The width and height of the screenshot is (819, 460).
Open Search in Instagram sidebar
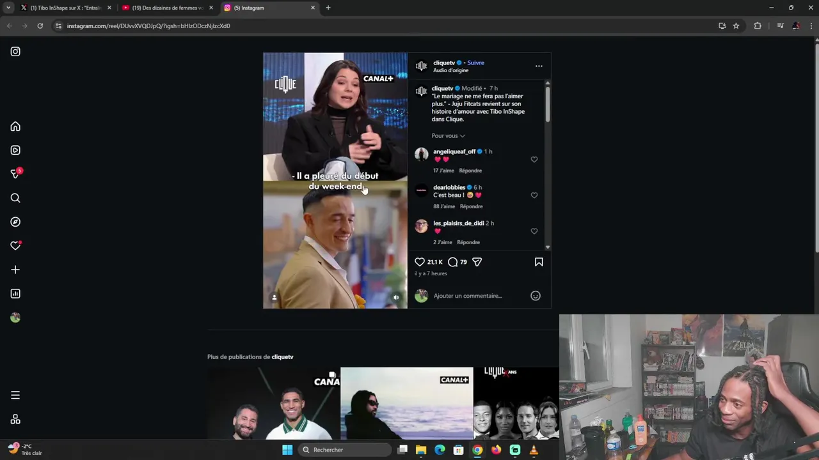15,198
